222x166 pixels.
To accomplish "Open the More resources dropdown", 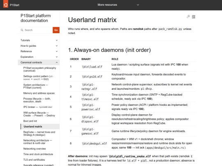I will (x=118, y=5).
